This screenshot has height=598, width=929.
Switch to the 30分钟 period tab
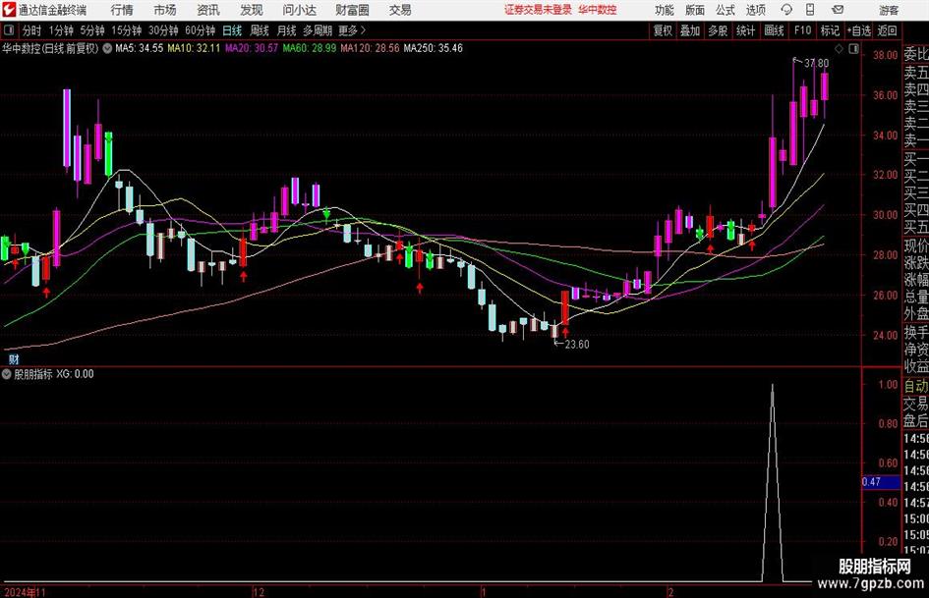pyautogui.click(x=163, y=30)
